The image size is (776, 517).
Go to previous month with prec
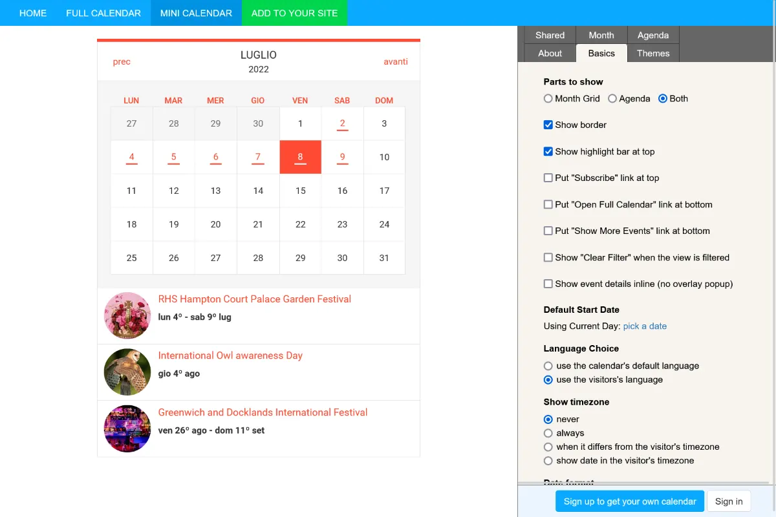pyautogui.click(x=122, y=62)
